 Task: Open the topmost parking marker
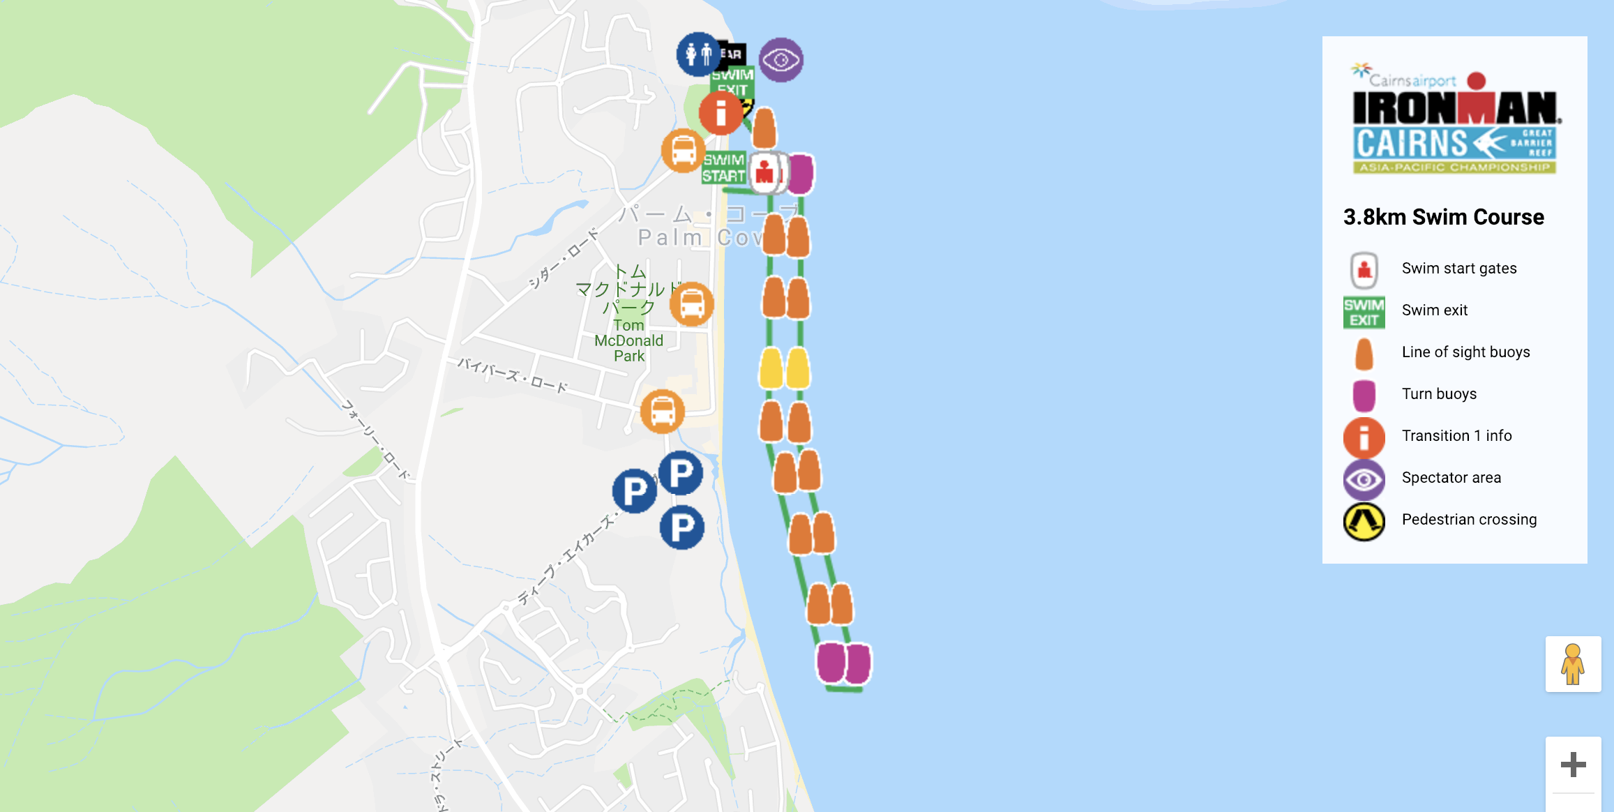[681, 473]
